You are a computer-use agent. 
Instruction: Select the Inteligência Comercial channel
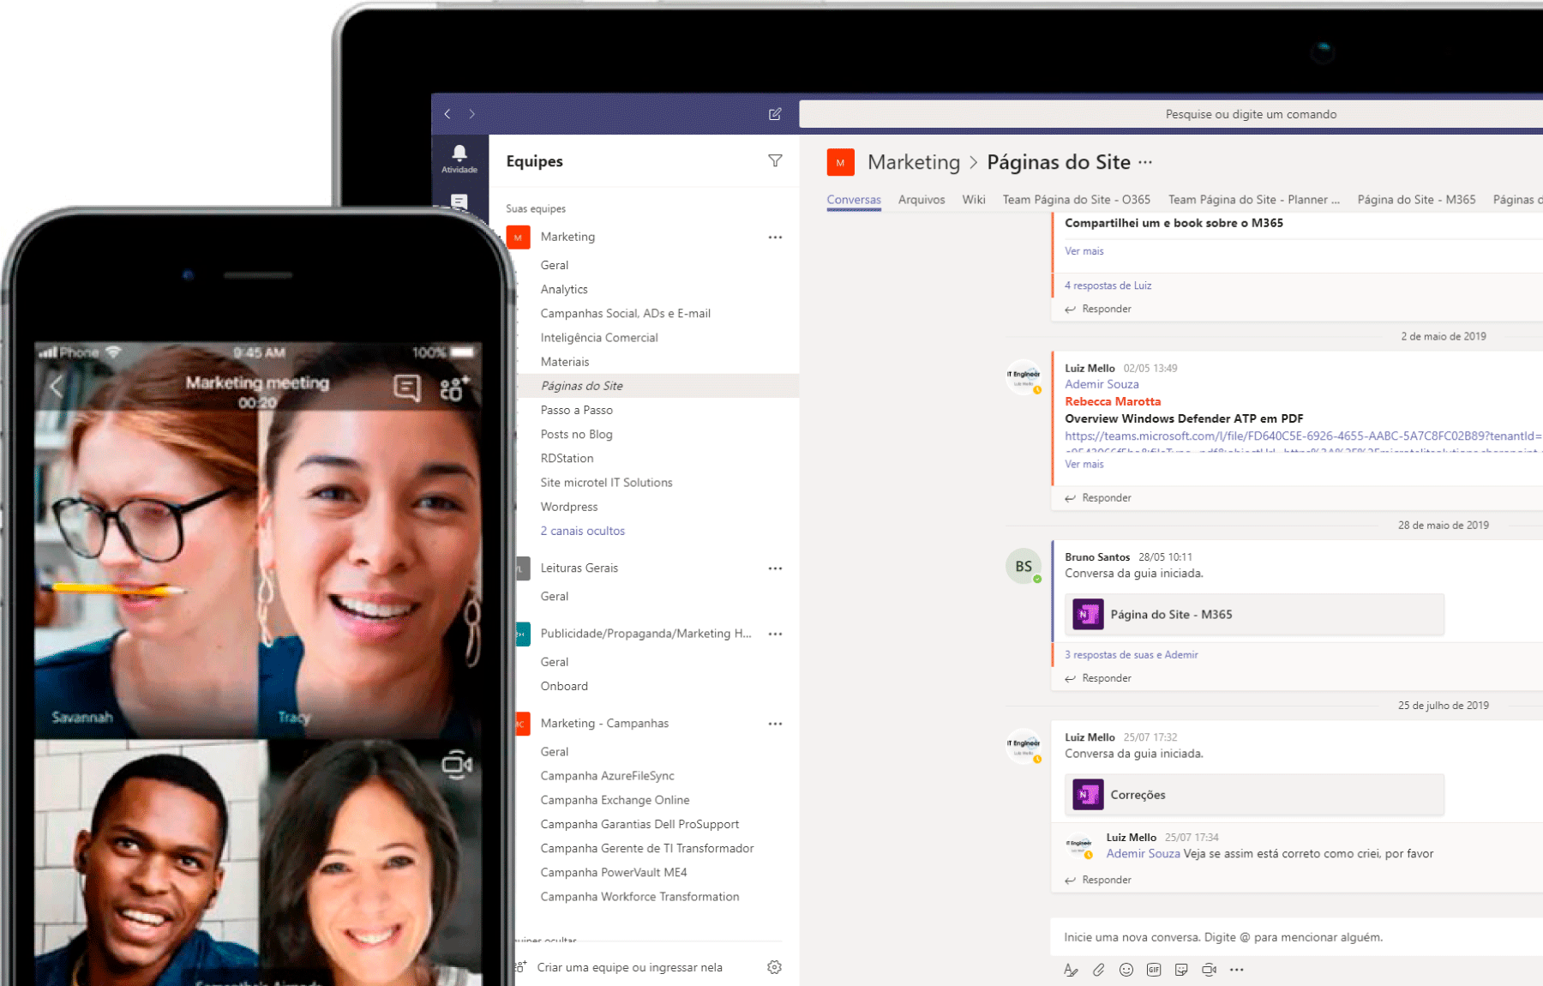pyautogui.click(x=599, y=338)
